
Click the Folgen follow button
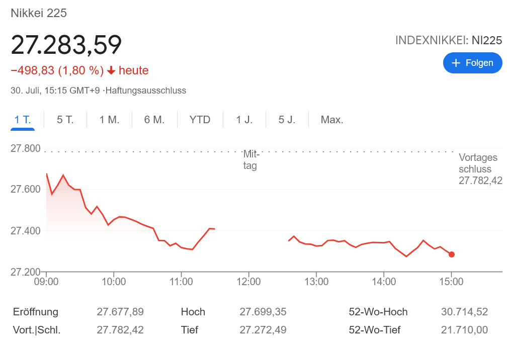(x=472, y=63)
